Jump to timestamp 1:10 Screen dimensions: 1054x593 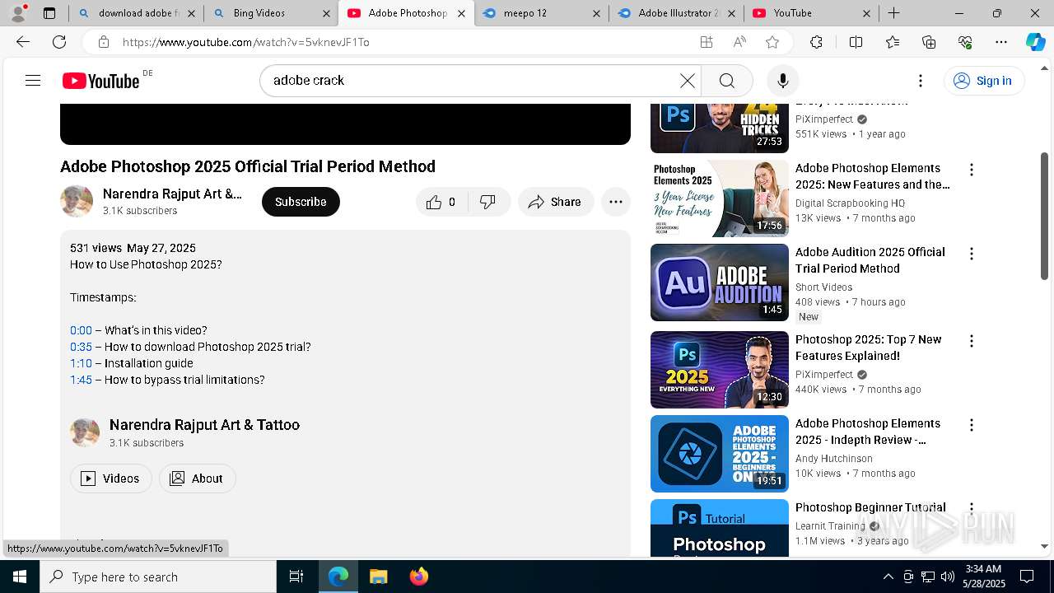[x=81, y=363]
